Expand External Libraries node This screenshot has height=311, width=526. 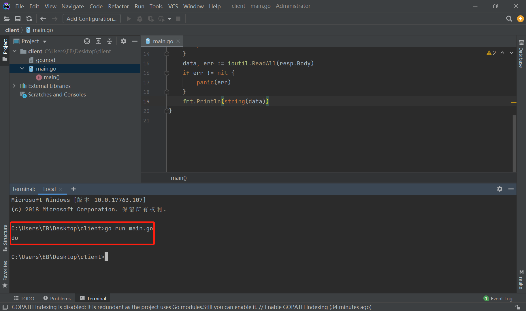pyautogui.click(x=14, y=86)
